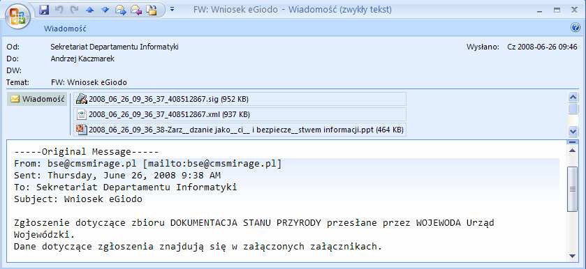Reply to message using toolbar envelope icon
The width and height of the screenshot is (586, 269).
[x=135, y=10]
